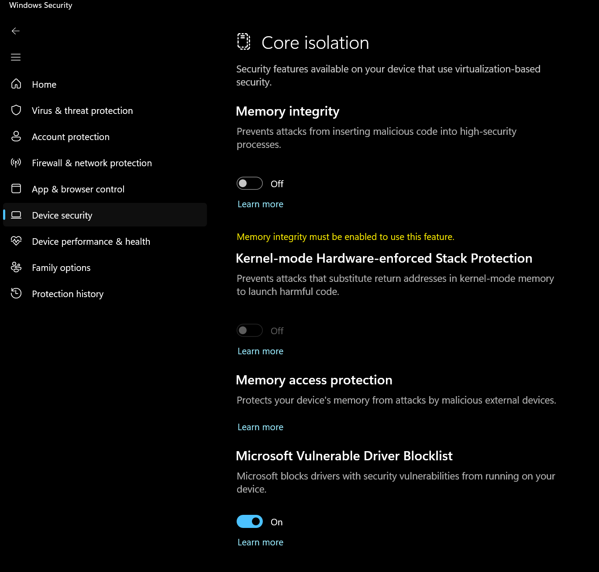Click the Home house icon in sidebar

pyautogui.click(x=16, y=84)
